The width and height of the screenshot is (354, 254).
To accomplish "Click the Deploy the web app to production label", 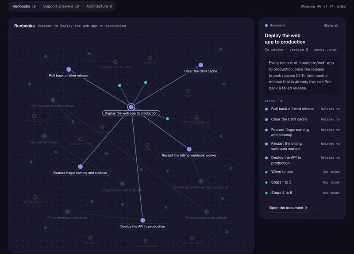I will click(x=131, y=113).
